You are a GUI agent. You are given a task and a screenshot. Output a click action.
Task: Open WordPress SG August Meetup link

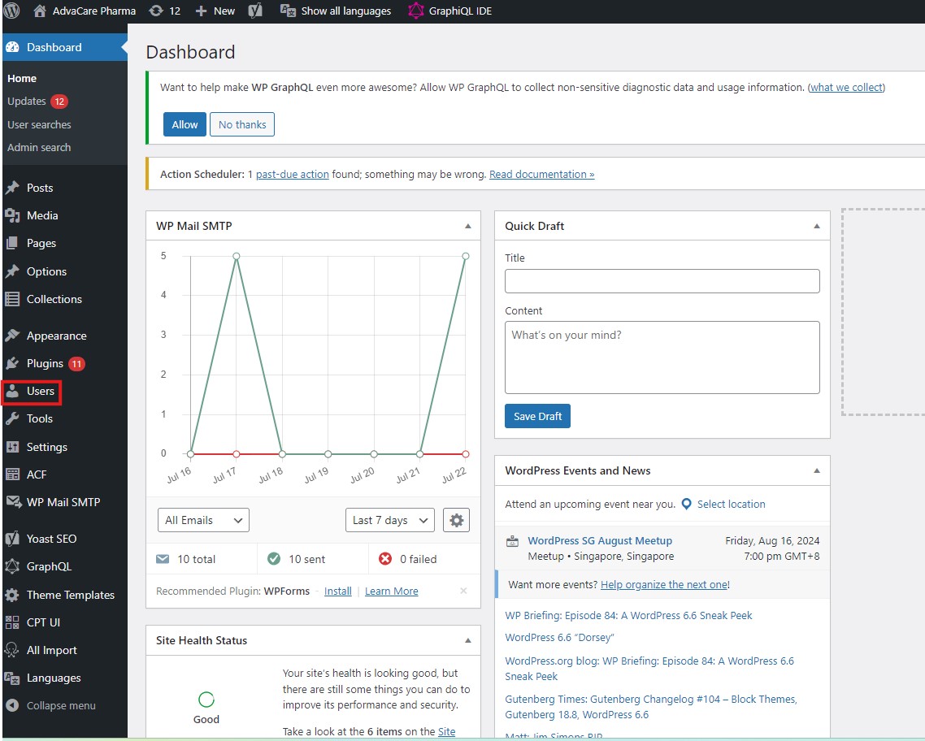click(x=600, y=540)
